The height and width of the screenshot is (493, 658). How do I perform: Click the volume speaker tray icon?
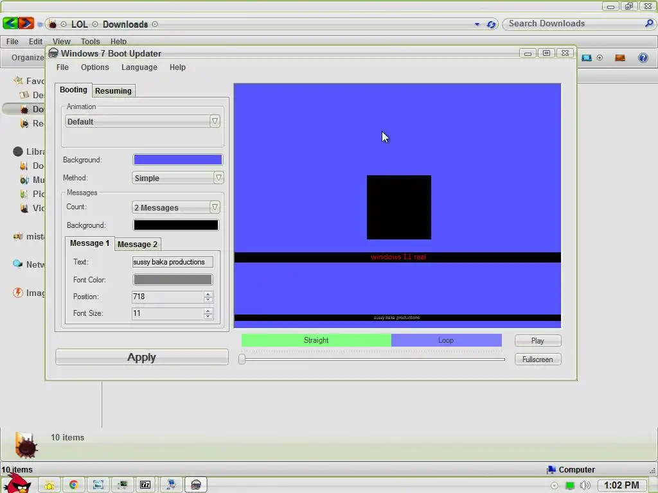[585, 485]
